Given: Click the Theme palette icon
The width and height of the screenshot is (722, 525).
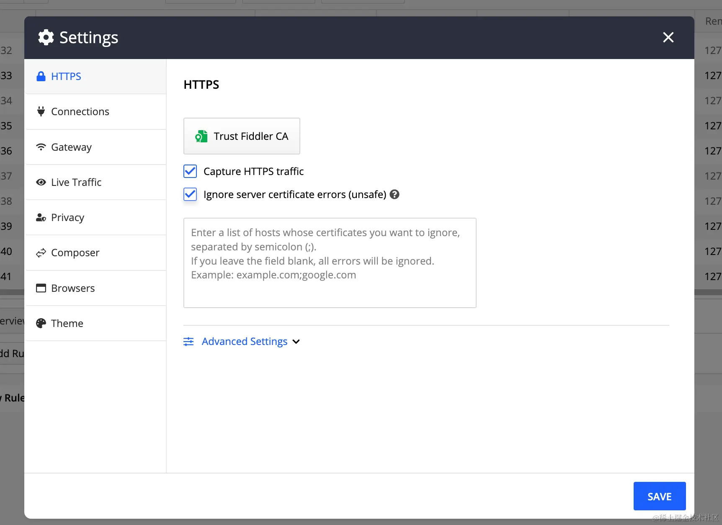Looking at the screenshot, I should pos(41,323).
